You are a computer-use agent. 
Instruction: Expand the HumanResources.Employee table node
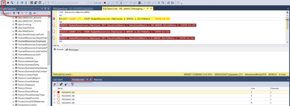pos(13,41)
